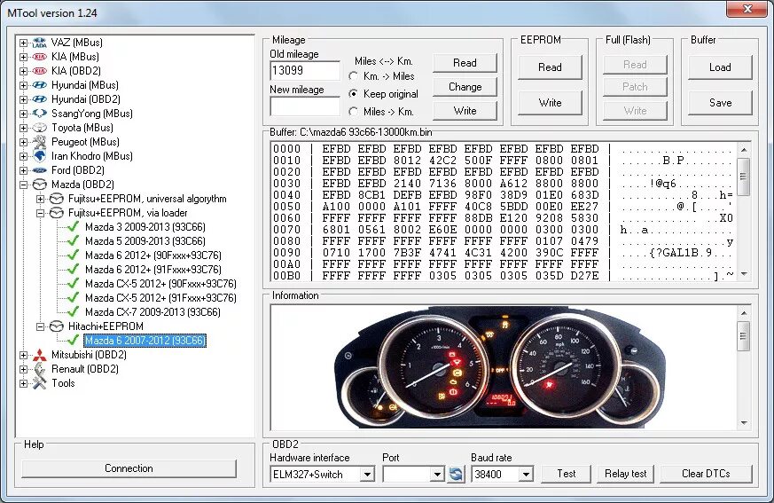Click the Connection help button

(x=129, y=468)
